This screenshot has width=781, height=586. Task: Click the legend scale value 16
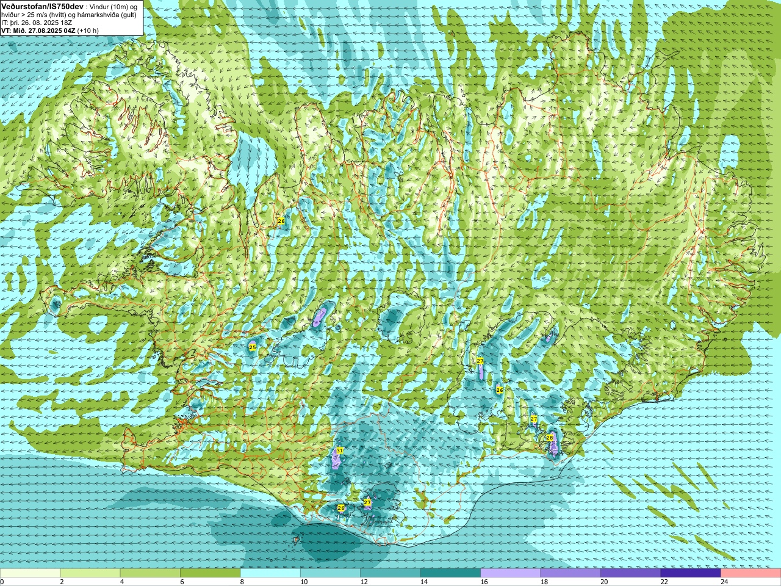(484, 582)
